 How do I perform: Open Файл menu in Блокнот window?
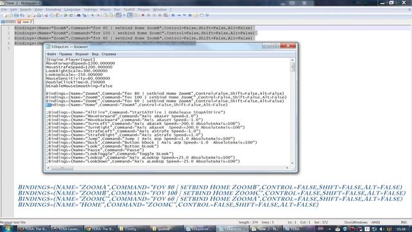(51, 54)
